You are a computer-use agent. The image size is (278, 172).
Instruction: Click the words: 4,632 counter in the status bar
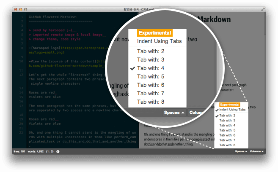(36, 151)
